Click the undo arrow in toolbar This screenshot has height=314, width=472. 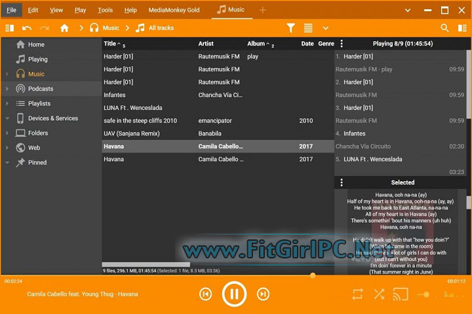tap(27, 28)
